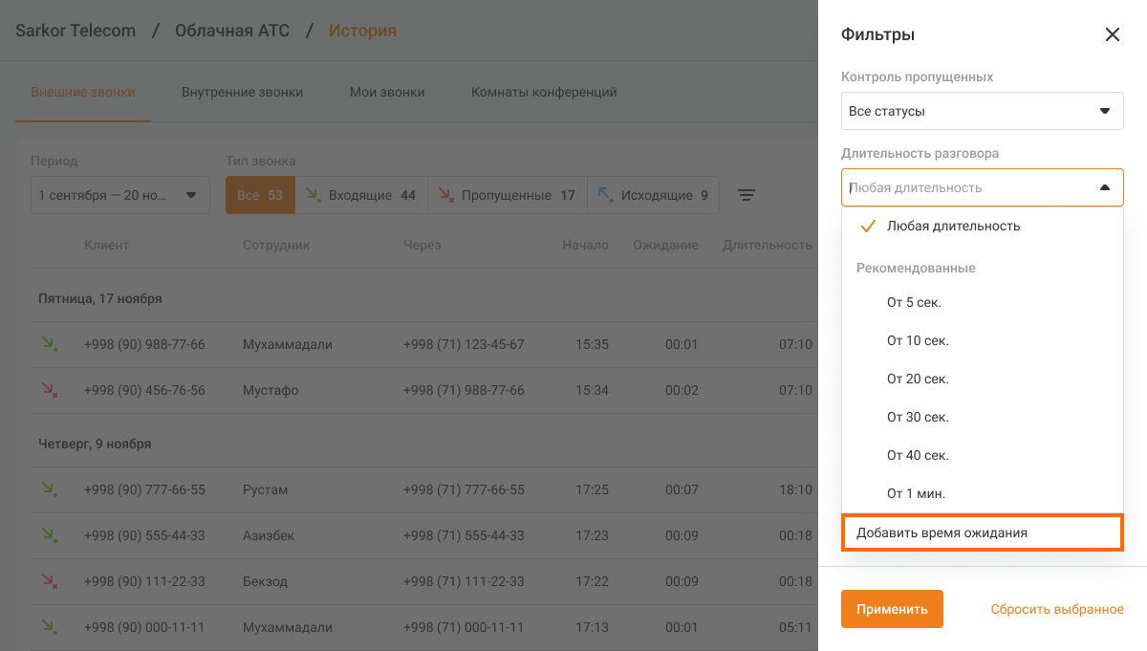This screenshot has width=1147, height=651.
Task: Switch to Внутренние звонки tab
Action: click(x=242, y=93)
